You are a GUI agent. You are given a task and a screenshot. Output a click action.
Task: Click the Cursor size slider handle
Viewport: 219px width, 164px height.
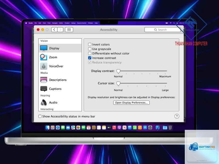118,84
